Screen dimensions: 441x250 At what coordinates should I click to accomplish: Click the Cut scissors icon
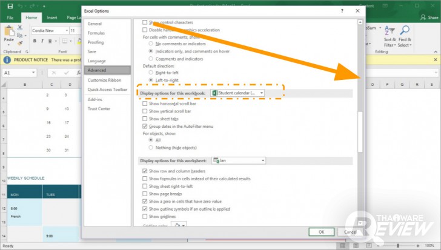pyautogui.click(x=19, y=27)
